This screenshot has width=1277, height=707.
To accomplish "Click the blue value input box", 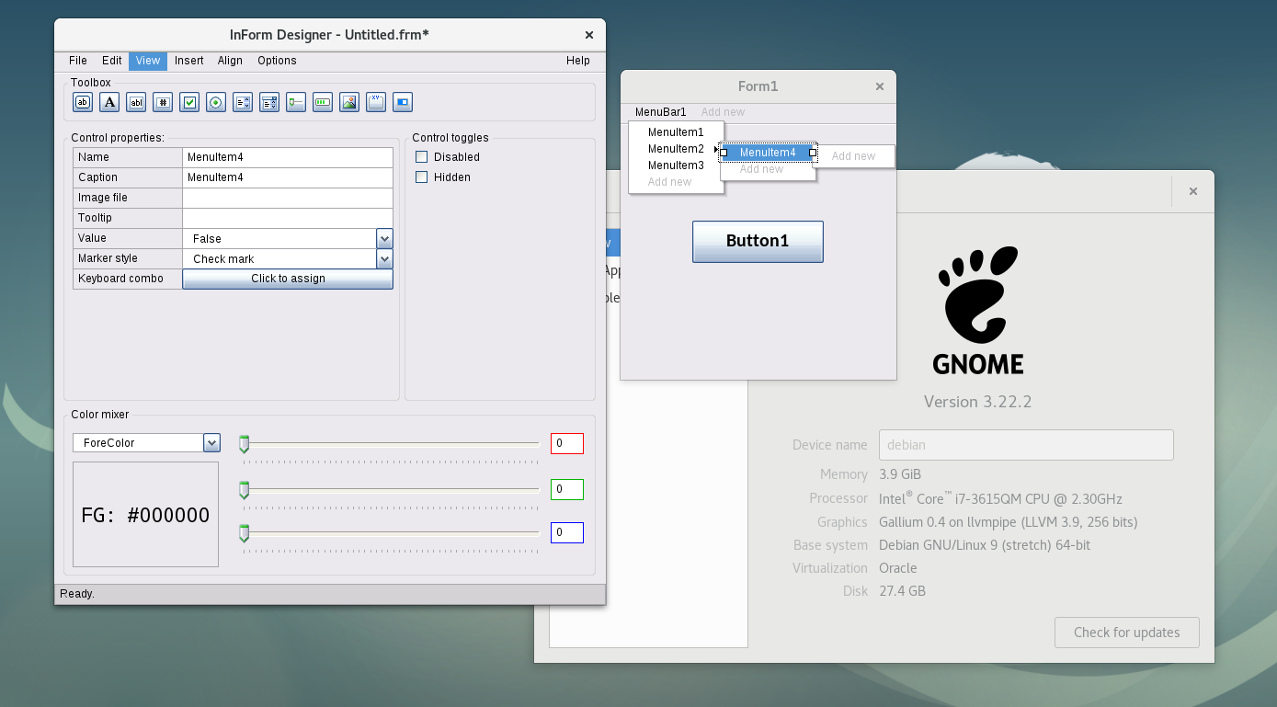I will [567, 532].
